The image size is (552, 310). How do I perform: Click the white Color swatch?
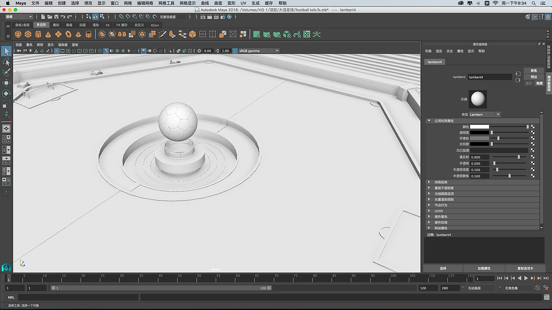point(480,127)
